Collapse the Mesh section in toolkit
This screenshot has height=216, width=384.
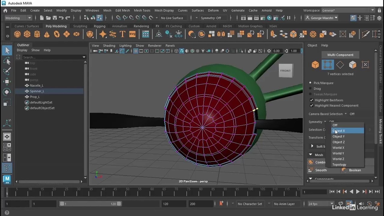(310, 155)
